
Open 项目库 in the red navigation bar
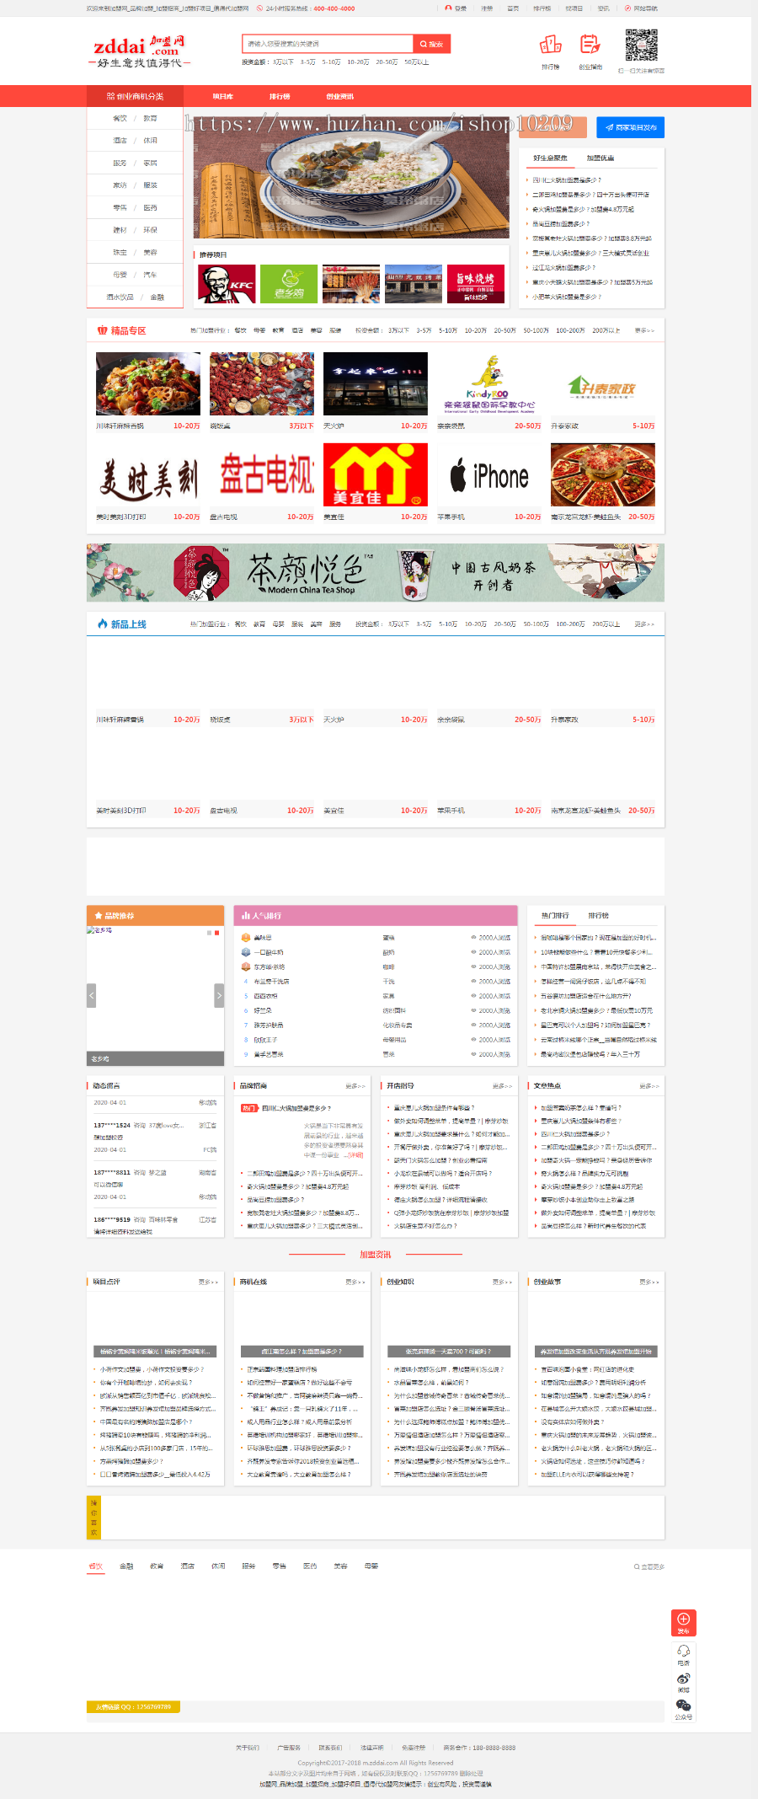pyautogui.click(x=222, y=96)
